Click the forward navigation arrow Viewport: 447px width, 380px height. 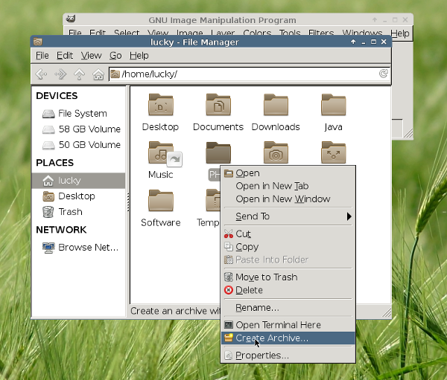(x=61, y=74)
